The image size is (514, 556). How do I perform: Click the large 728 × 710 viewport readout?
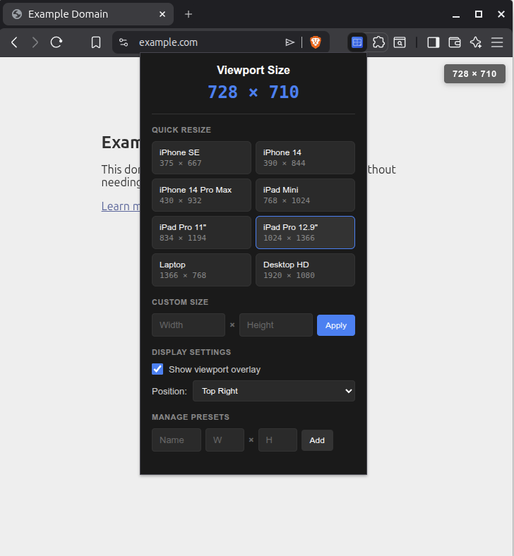point(253,92)
